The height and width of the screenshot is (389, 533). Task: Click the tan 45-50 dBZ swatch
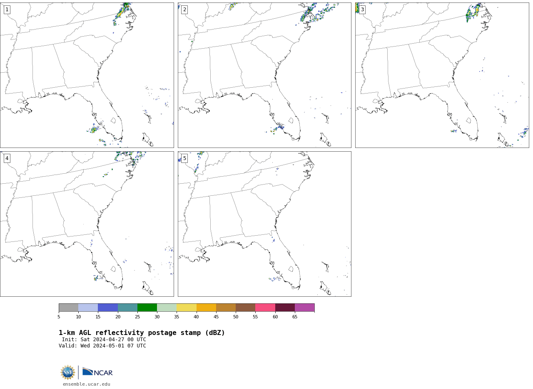pyautogui.click(x=226, y=308)
